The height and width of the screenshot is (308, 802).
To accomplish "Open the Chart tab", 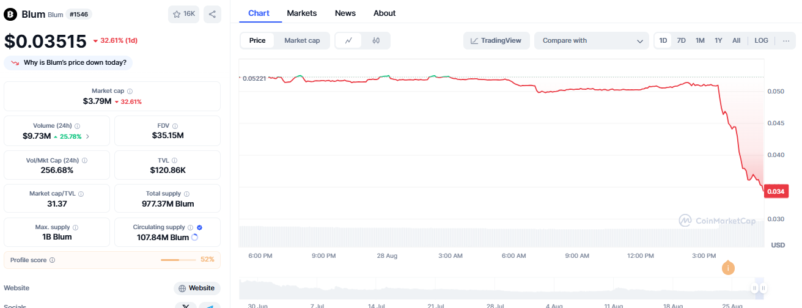I will pos(259,13).
